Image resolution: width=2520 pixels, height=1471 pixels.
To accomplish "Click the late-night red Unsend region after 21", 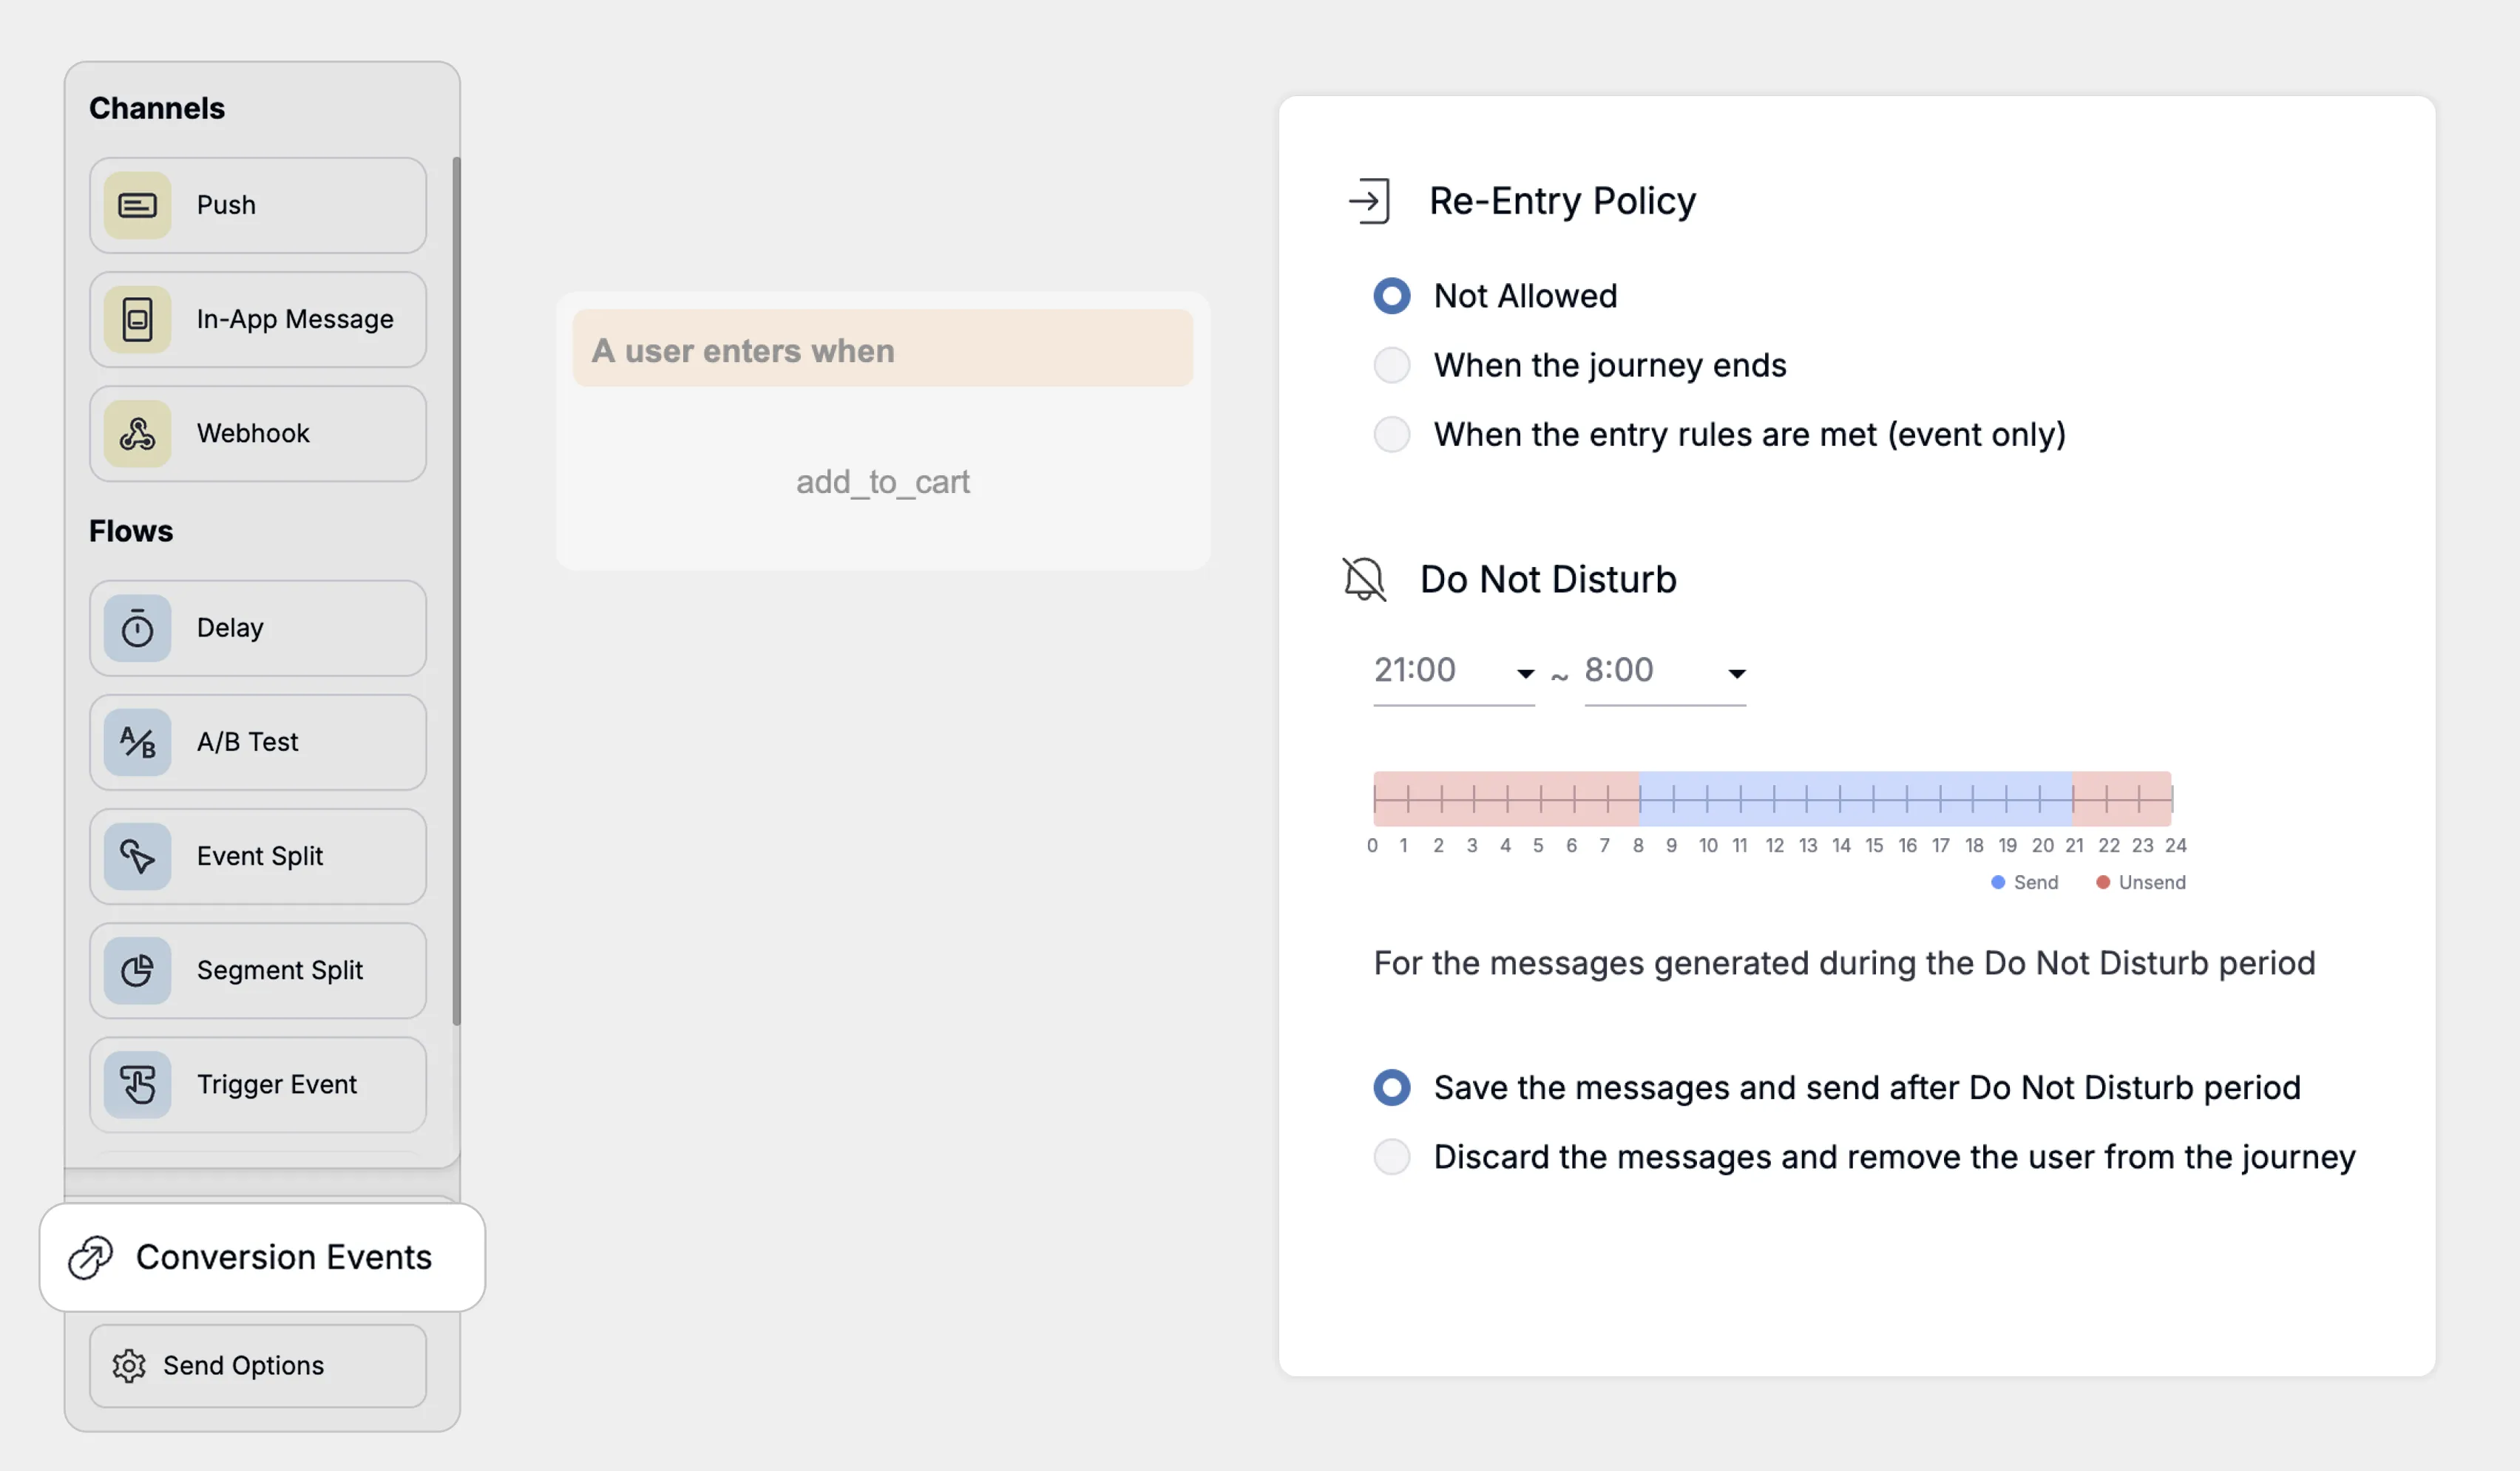I will (x=2121, y=798).
